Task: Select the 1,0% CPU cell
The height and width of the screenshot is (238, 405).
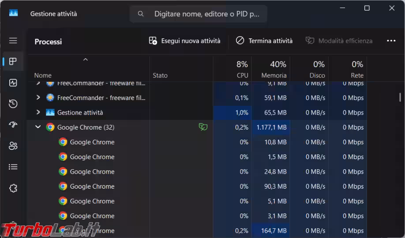Action: (x=232, y=112)
